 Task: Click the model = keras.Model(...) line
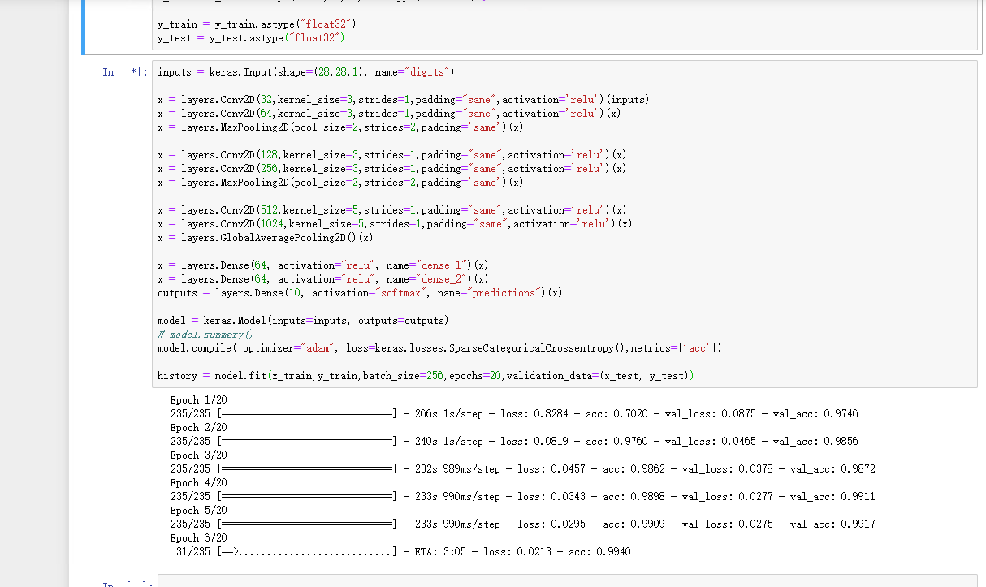[303, 321]
